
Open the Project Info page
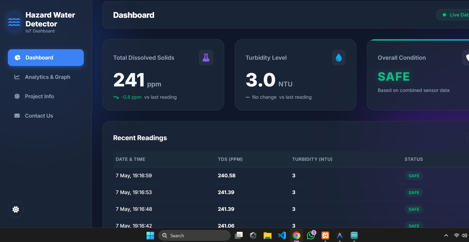pos(46,96)
